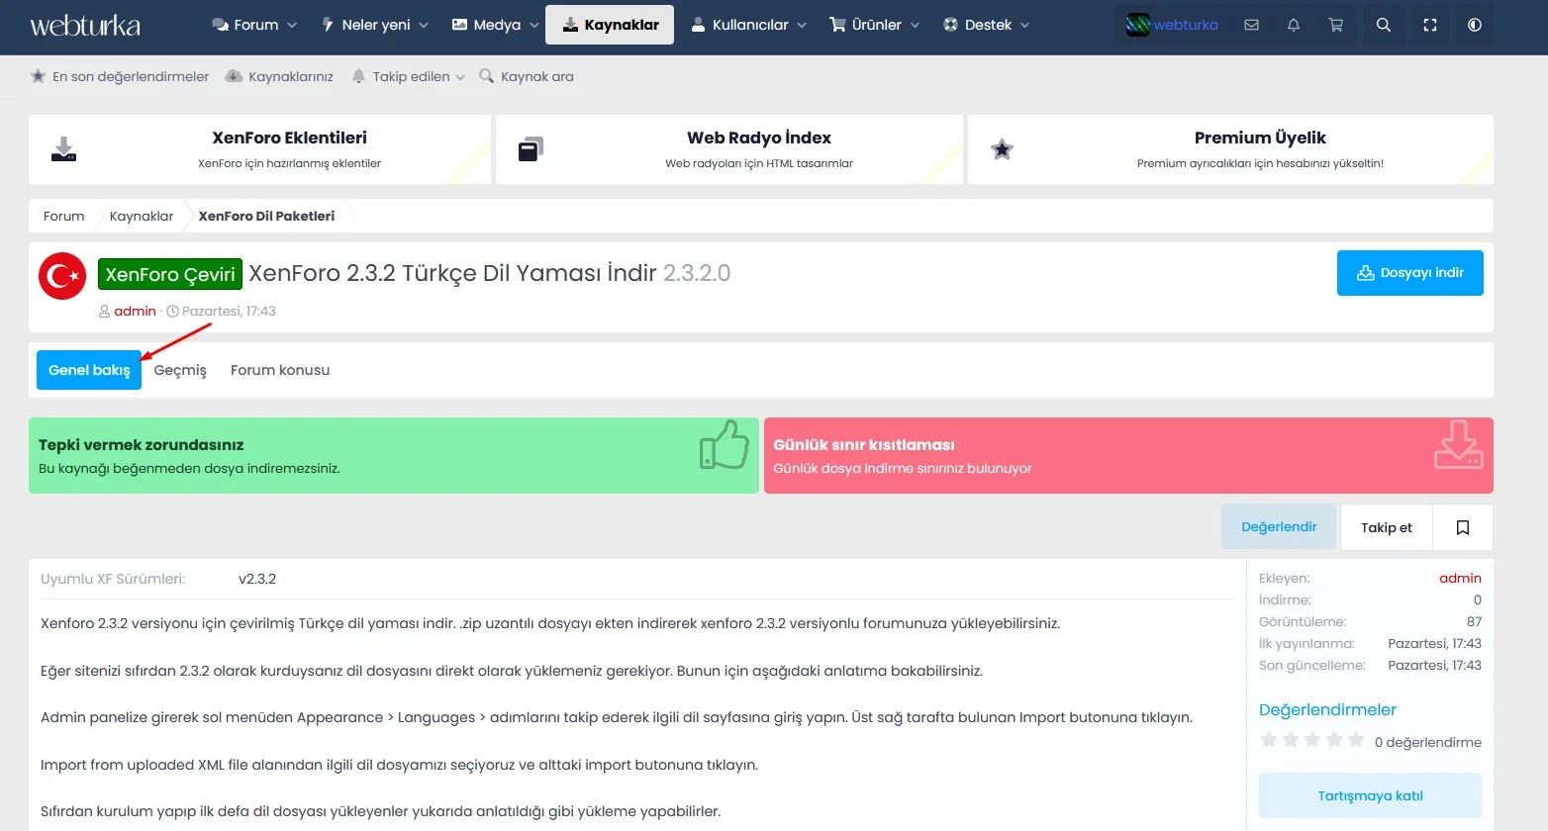Open admin author link under title
Screen dimensions: 1548x831
pos(135,311)
